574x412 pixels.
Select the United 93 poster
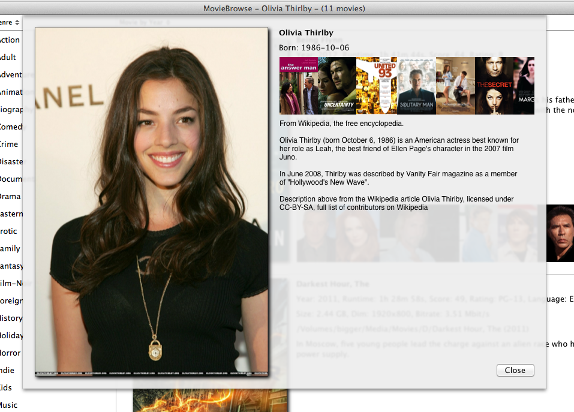tap(376, 86)
